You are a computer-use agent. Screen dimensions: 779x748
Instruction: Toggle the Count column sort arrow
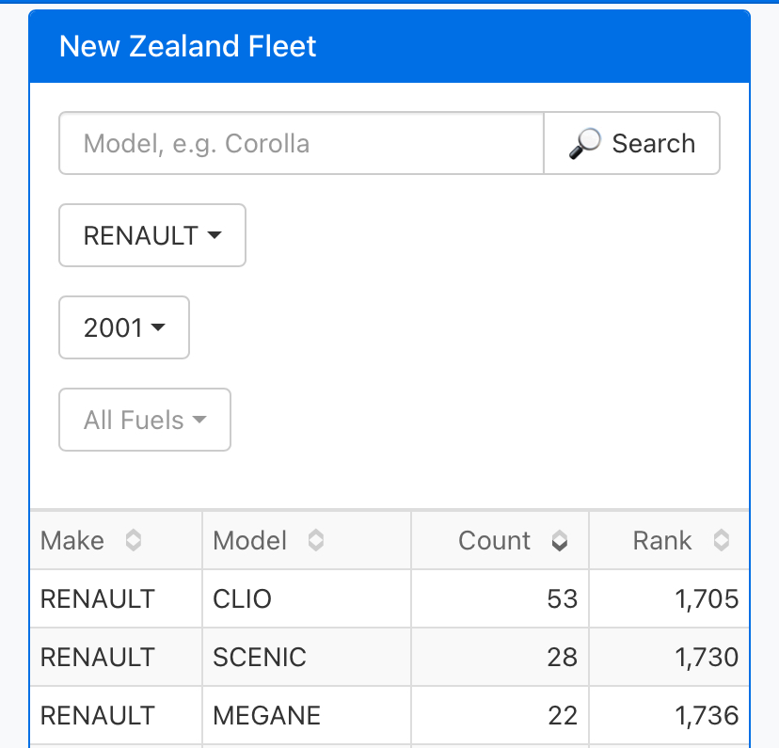coord(559,540)
